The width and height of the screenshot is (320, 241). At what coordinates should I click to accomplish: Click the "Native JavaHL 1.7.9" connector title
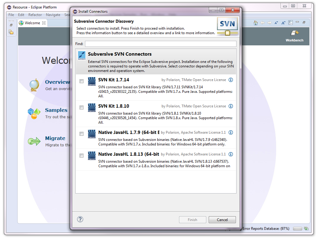coord(129,132)
